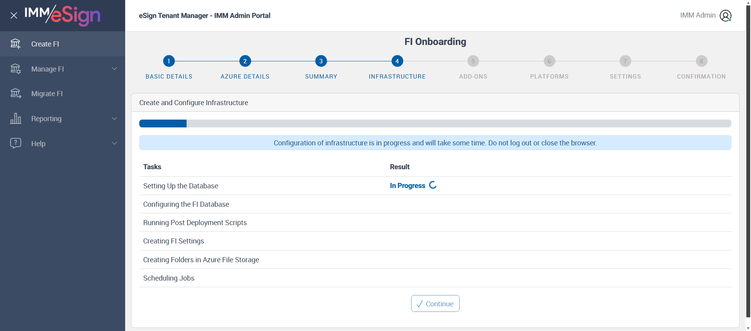The height and width of the screenshot is (331, 751).
Task: Open the Migrate FI menu item
Action: 47,94
